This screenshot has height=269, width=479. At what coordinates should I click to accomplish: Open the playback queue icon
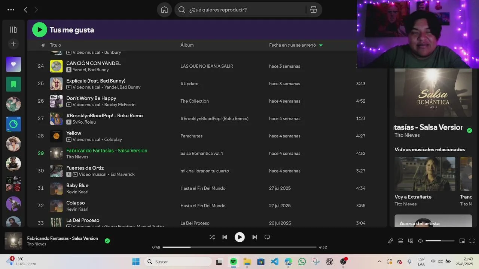click(400, 241)
